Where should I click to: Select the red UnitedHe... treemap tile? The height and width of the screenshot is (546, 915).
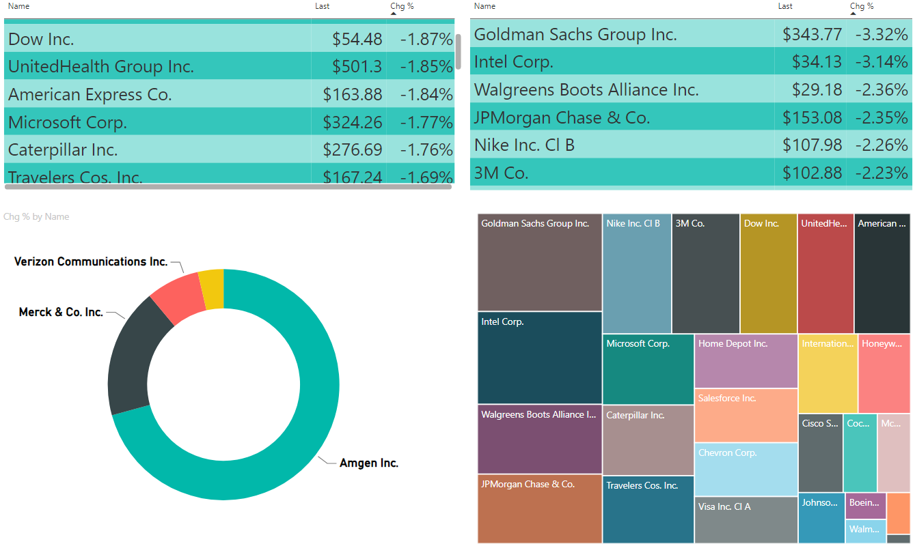click(x=825, y=274)
